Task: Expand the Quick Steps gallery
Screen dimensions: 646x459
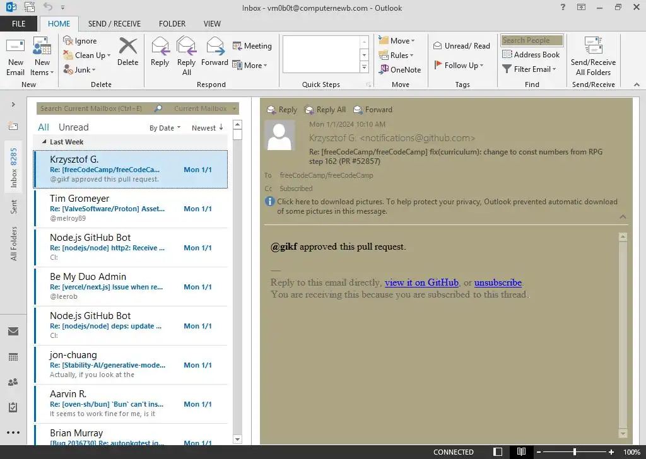Action: 364,67
